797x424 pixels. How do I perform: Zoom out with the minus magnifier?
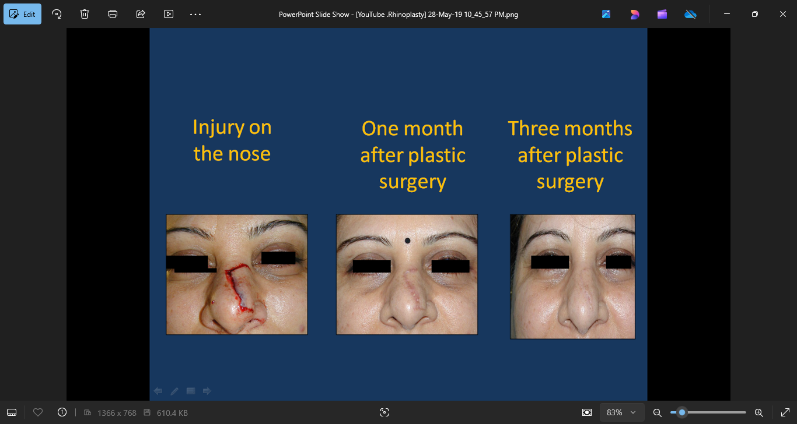657,412
